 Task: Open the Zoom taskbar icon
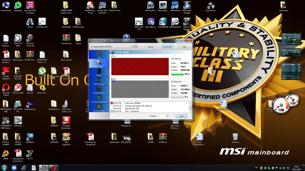coord(14,168)
